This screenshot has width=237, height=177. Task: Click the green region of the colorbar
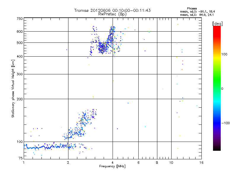click(217, 80)
